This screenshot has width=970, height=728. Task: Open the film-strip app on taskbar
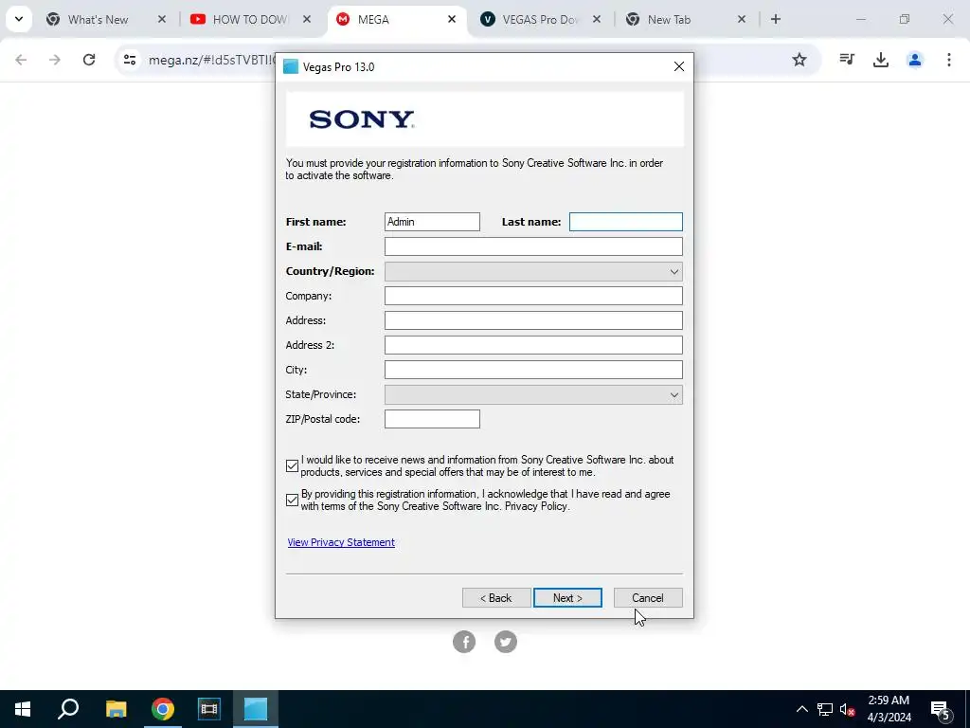coord(209,709)
